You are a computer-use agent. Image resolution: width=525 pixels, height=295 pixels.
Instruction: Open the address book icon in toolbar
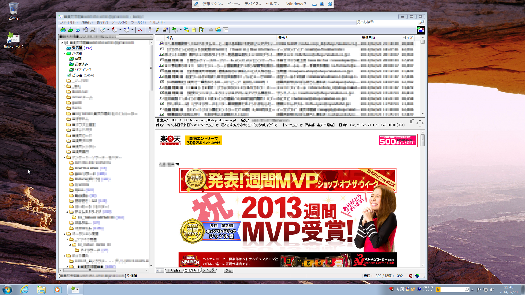[x=165, y=30]
